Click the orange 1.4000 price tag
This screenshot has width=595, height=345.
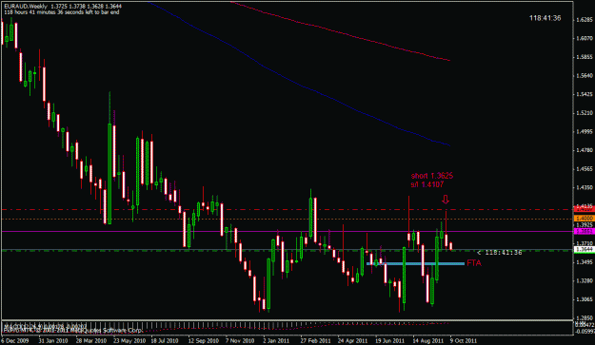click(584, 219)
